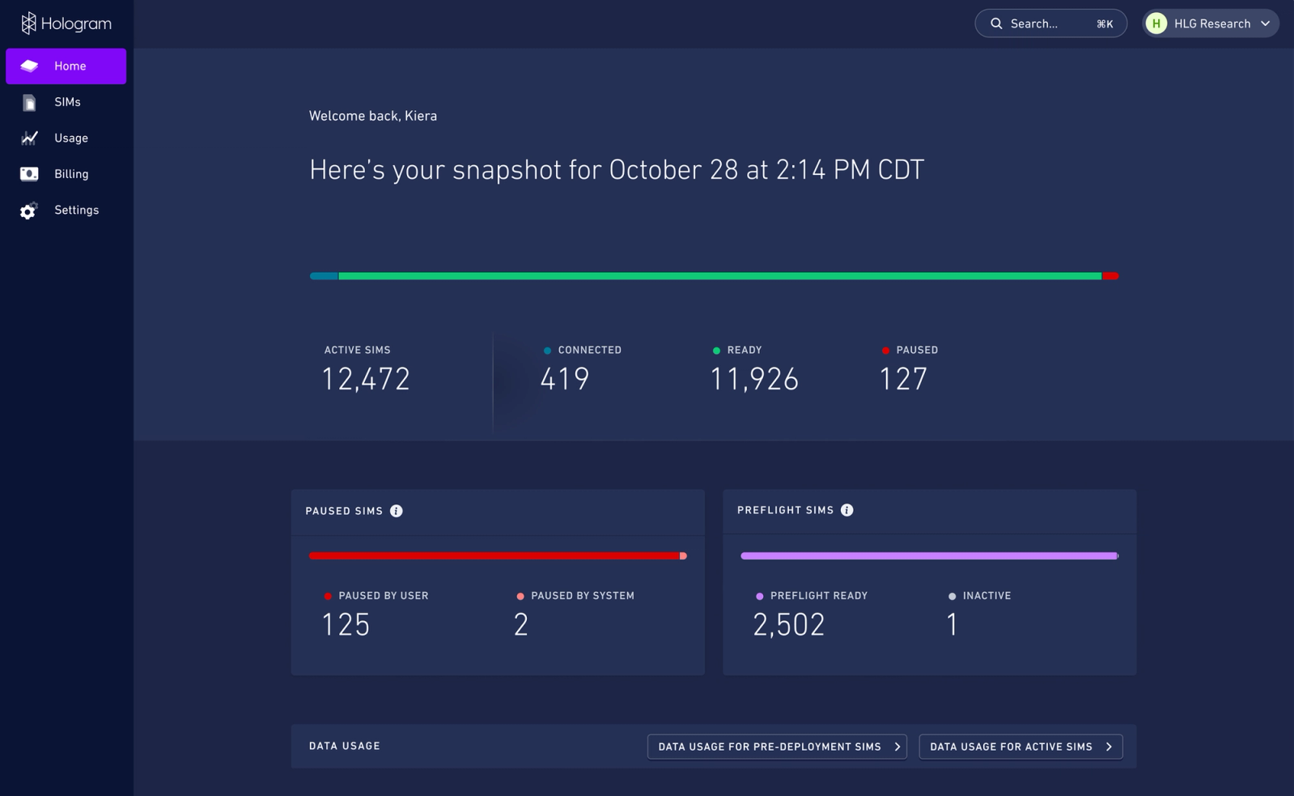Viewport: 1294px width, 796px height.
Task: Click the search magnifier icon
Action: 996,23
